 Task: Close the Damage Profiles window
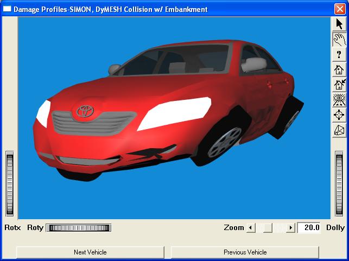[340, 9]
